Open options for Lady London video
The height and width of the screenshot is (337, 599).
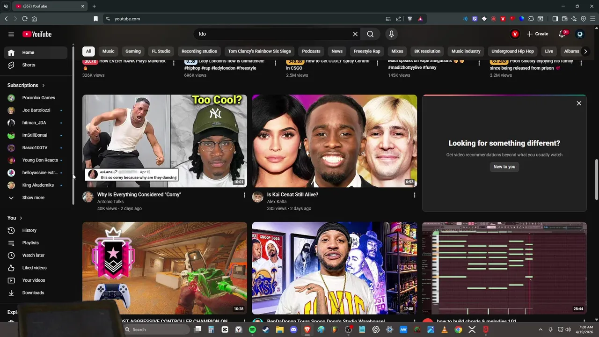pyautogui.click(x=275, y=63)
